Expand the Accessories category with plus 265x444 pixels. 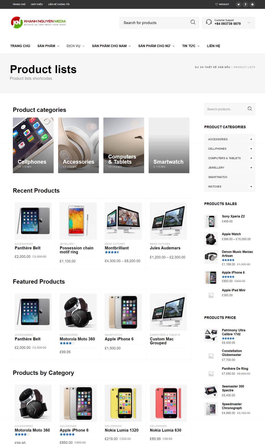click(x=251, y=139)
